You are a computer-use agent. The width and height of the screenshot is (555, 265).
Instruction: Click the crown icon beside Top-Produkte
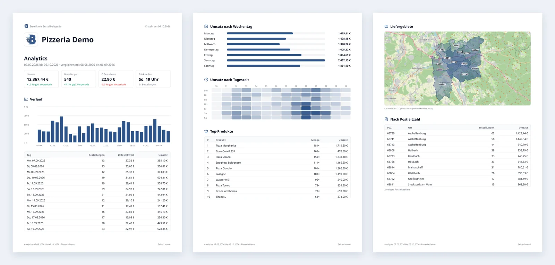(x=206, y=131)
